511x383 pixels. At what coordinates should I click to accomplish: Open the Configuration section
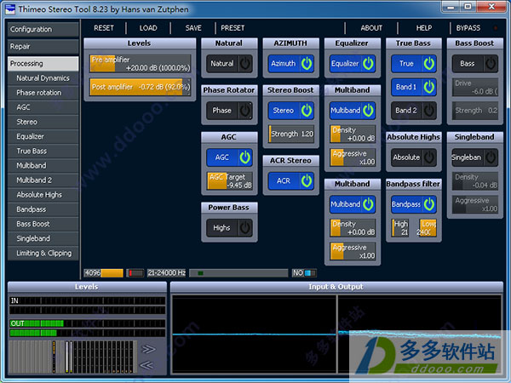tap(43, 29)
